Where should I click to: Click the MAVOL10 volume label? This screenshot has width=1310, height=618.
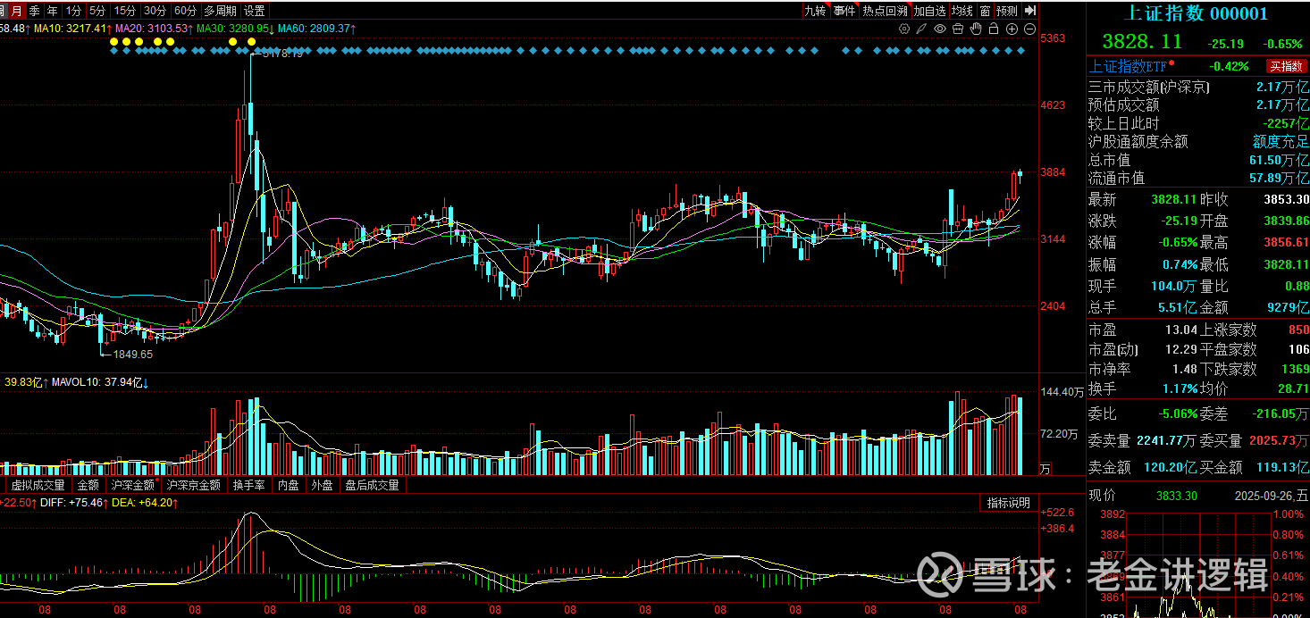pos(102,383)
